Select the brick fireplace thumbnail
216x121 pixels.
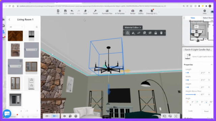(15, 50)
